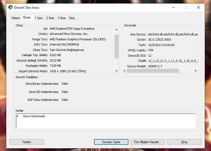Click the 'Yaklaşık Top. Bellek:' label
This screenshot has width=211, height=151.
35,55
